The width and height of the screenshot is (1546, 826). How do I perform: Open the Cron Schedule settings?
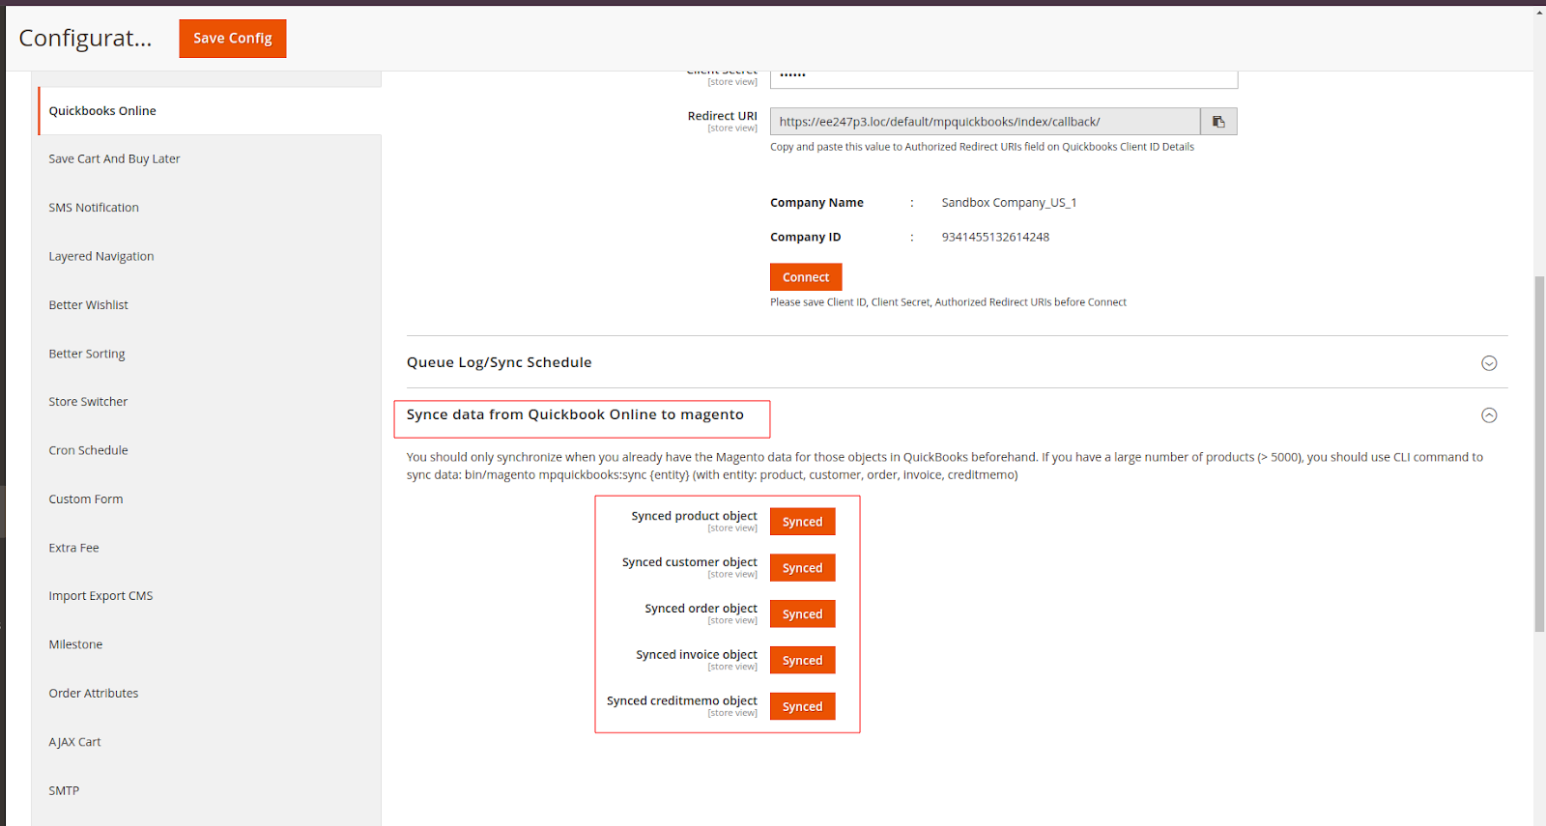(x=88, y=450)
